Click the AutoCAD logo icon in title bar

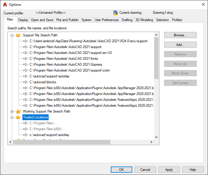click(5, 5)
